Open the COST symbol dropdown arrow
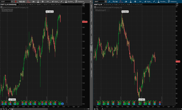 [x=12, y=1]
